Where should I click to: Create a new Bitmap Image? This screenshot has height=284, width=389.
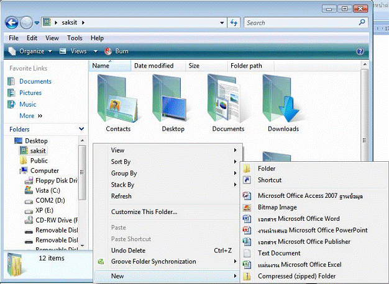point(314,207)
